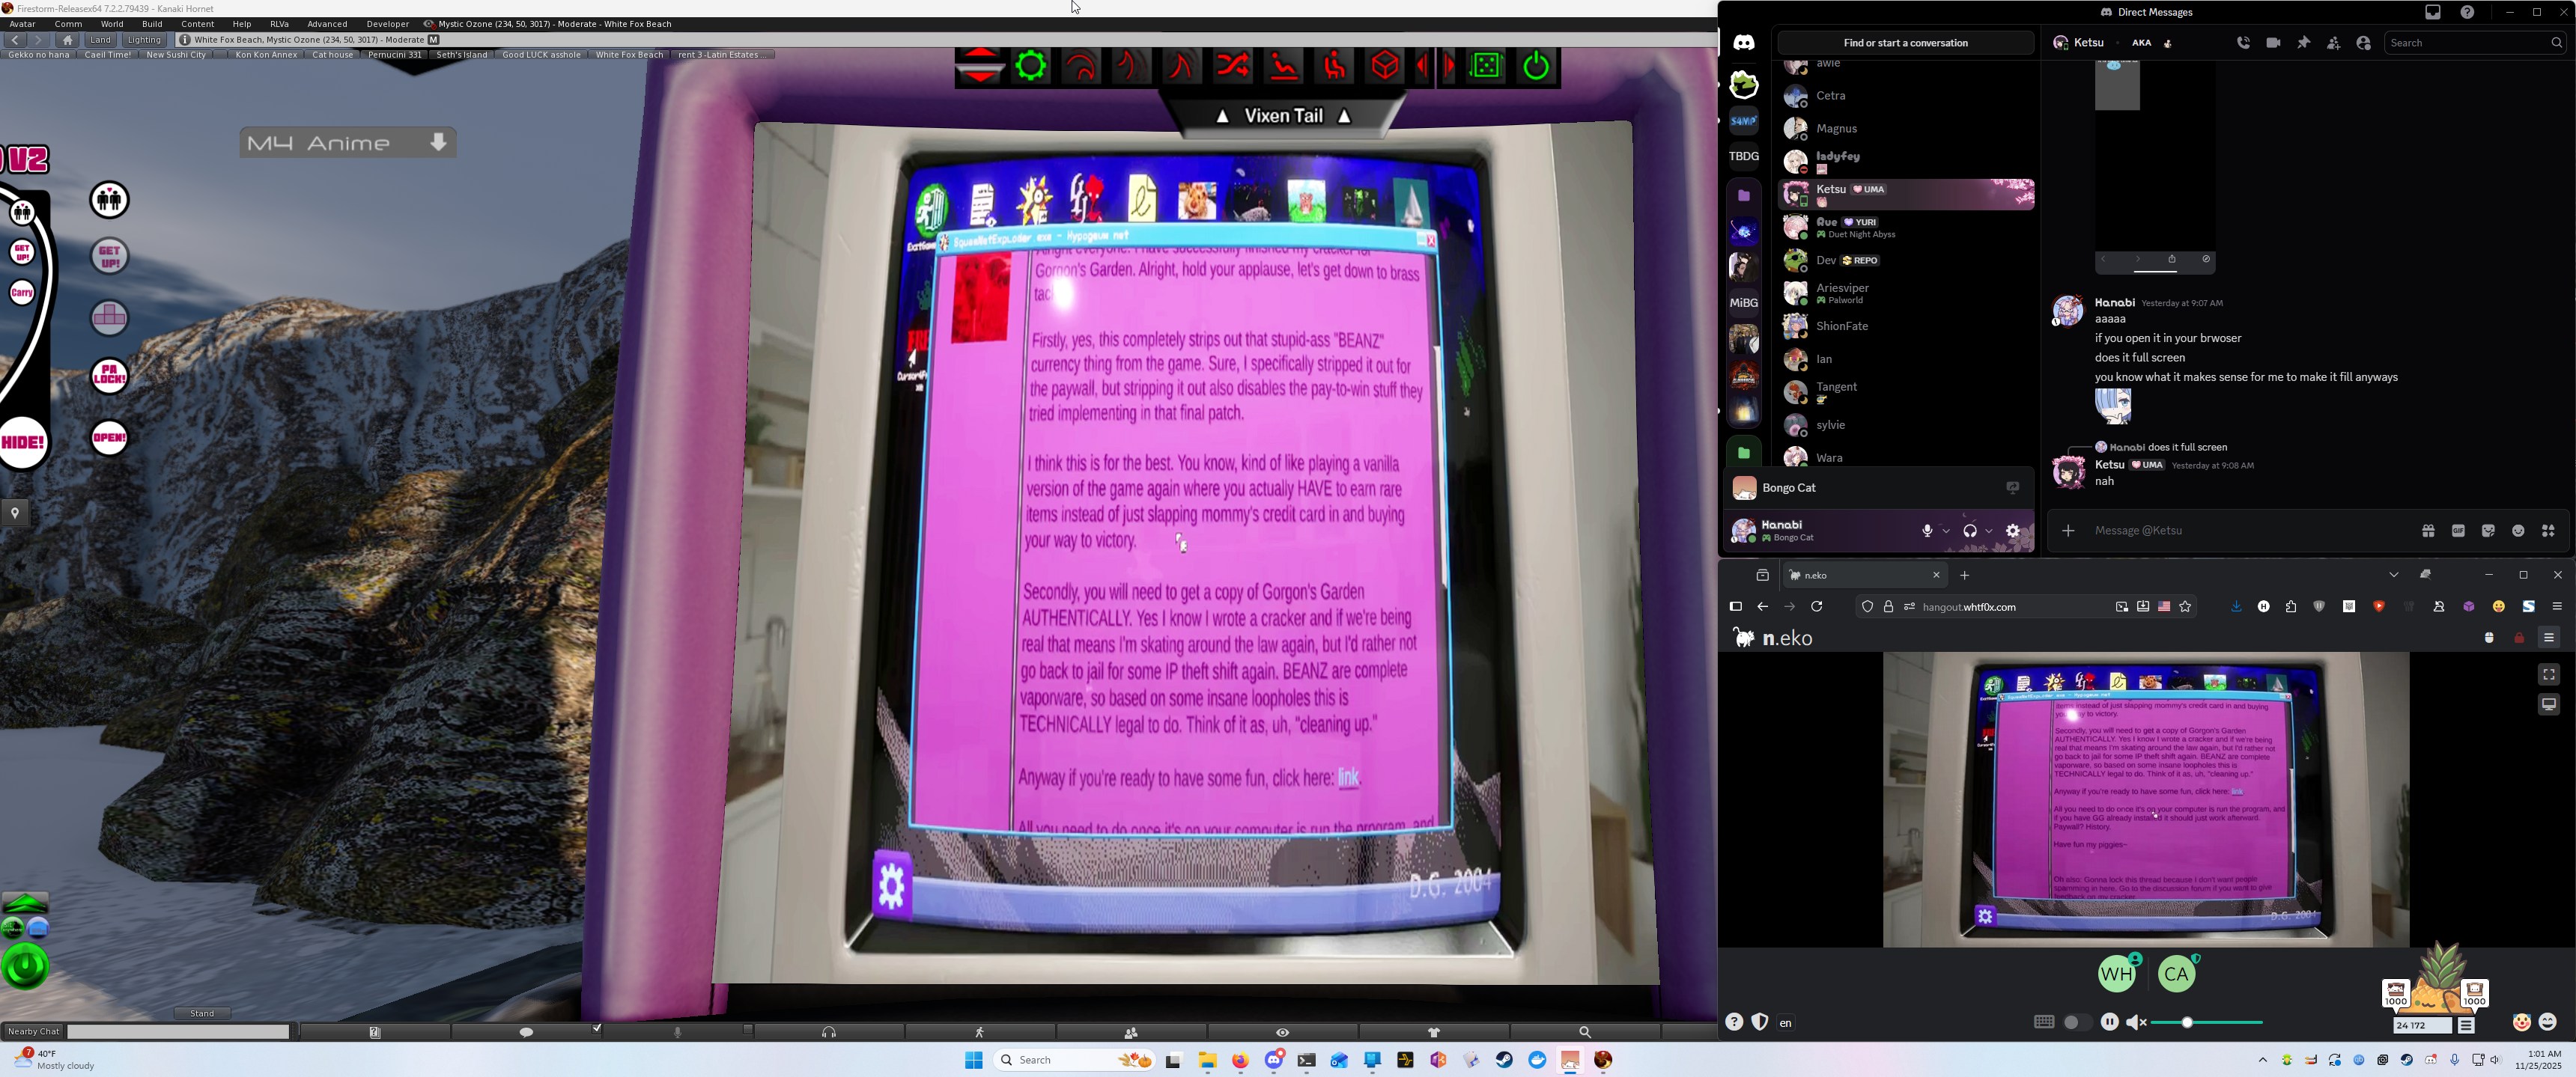Click the Nearby Chat input field
This screenshot has width=2576, height=1077.
[x=178, y=1031]
